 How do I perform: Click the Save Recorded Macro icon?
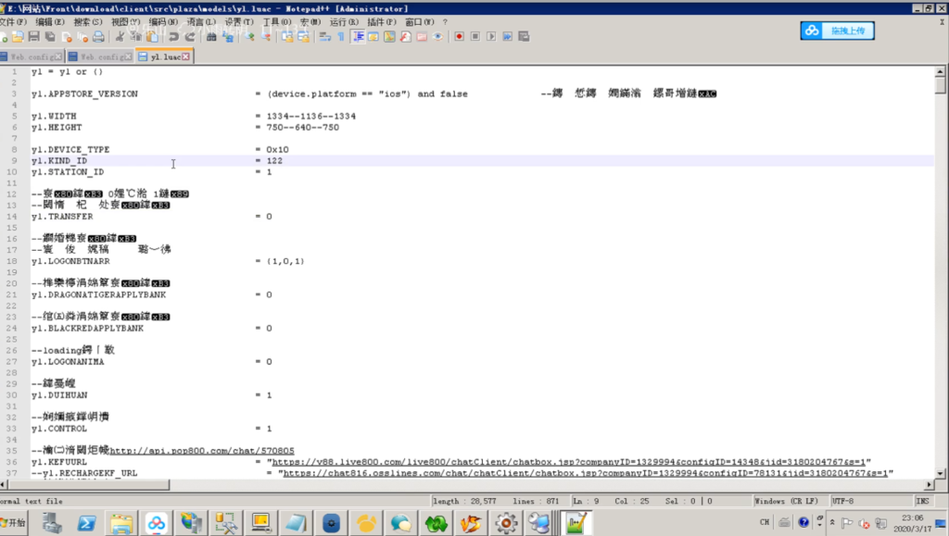click(525, 37)
